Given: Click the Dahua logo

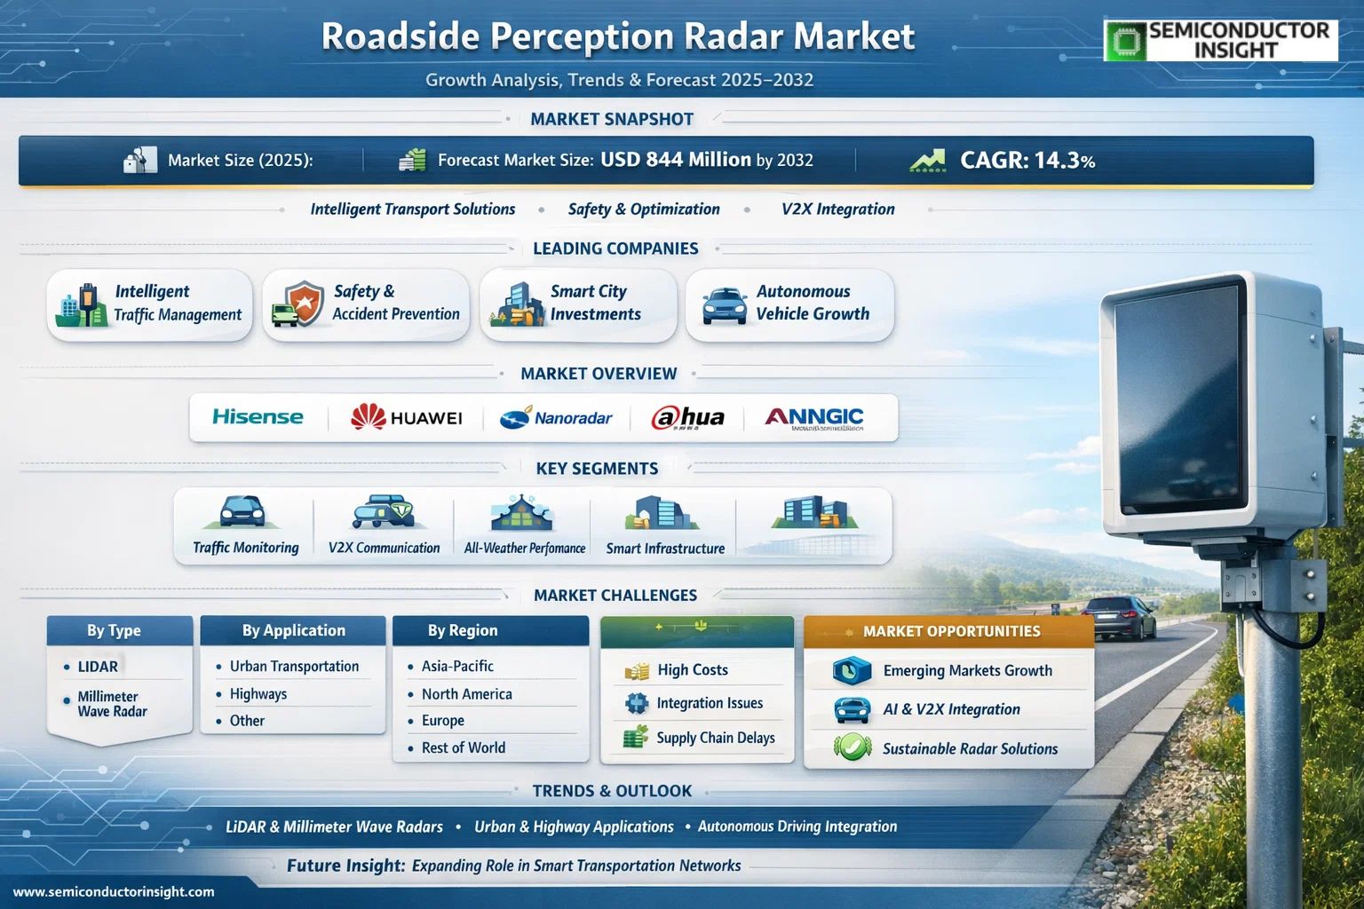Looking at the screenshot, I should (687, 417).
